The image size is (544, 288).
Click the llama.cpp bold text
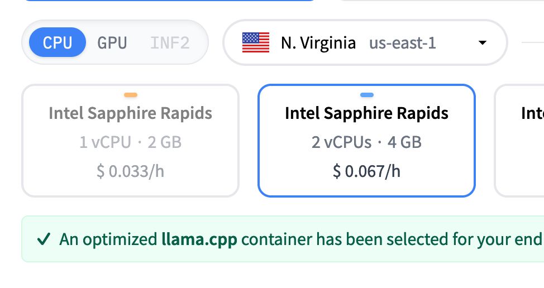click(x=199, y=239)
